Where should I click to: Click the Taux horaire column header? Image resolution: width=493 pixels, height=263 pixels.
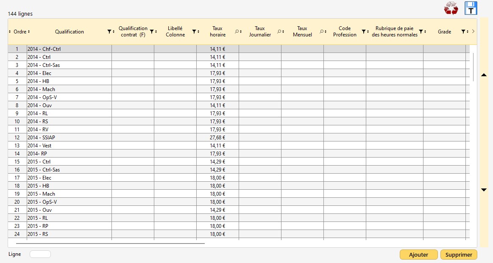tap(217, 32)
